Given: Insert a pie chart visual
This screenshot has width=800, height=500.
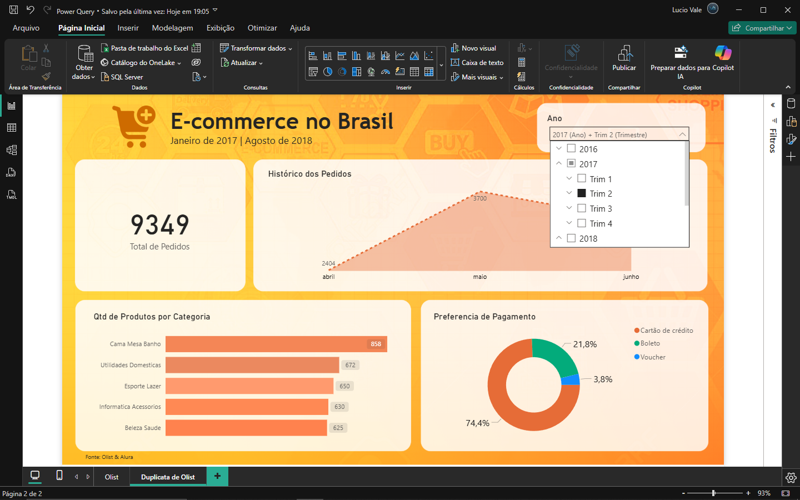Looking at the screenshot, I should tap(328, 72).
